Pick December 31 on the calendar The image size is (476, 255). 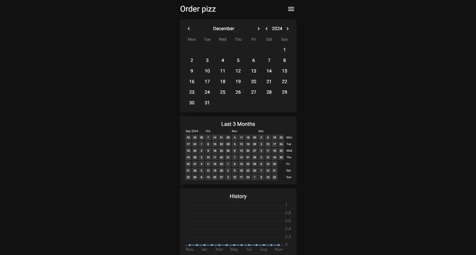(207, 103)
